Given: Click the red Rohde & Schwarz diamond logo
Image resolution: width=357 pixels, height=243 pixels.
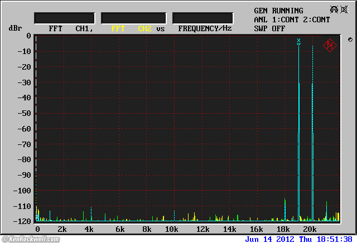Looking at the screenshot, I should [x=330, y=45].
